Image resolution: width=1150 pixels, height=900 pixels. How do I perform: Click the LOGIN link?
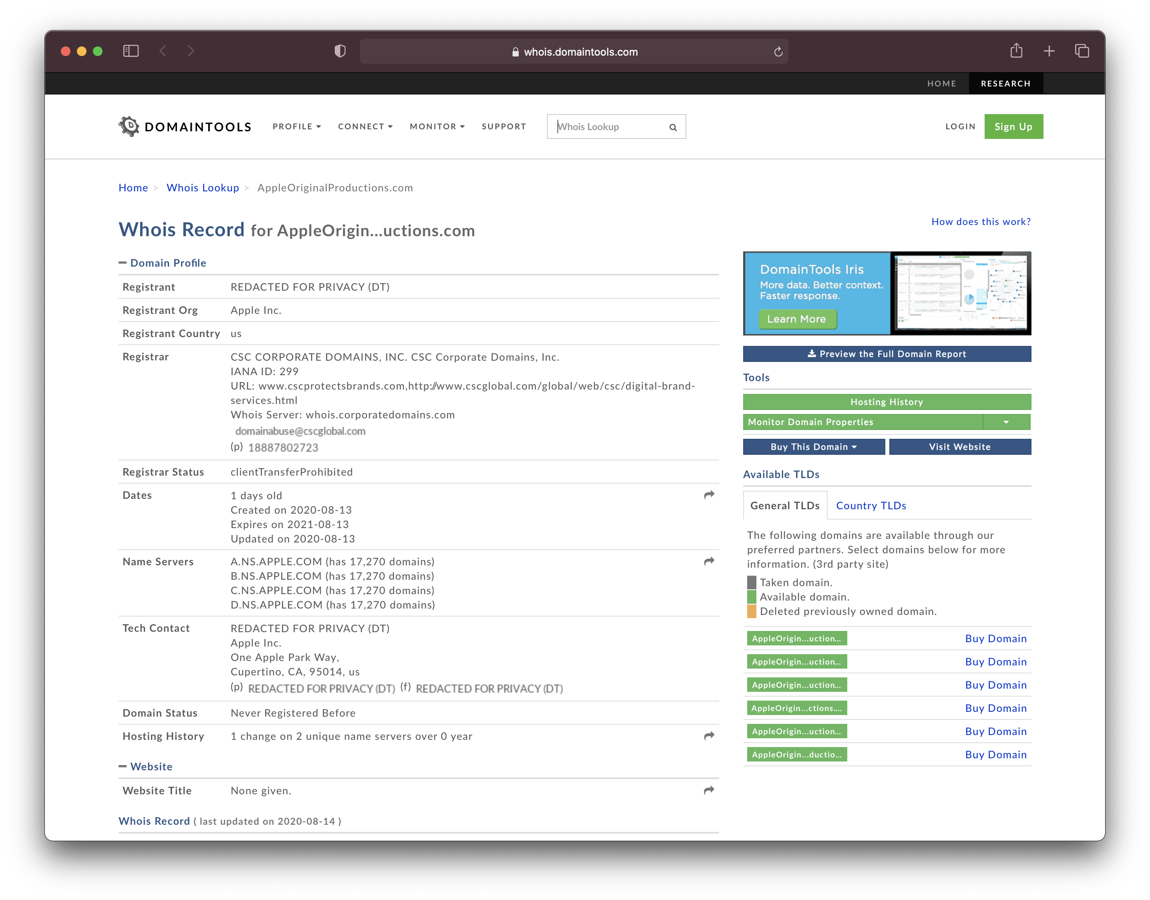click(960, 127)
